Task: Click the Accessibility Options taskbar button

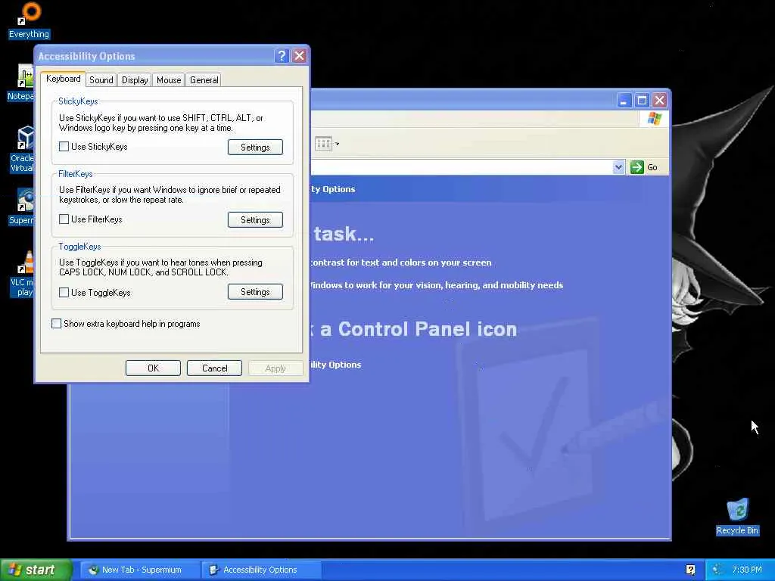Action: click(x=262, y=570)
